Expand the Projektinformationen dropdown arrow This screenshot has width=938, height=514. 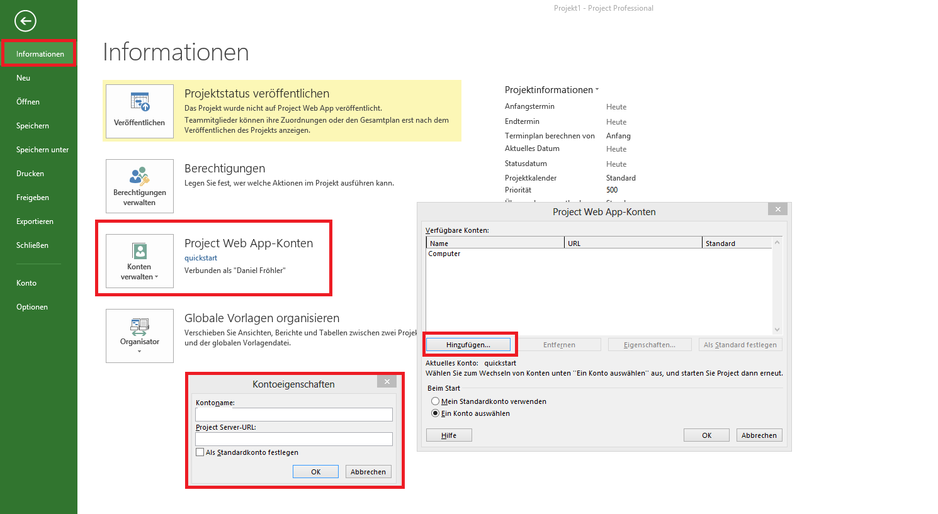point(597,90)
